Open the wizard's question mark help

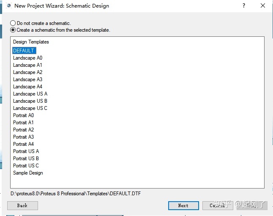point(244,6)
